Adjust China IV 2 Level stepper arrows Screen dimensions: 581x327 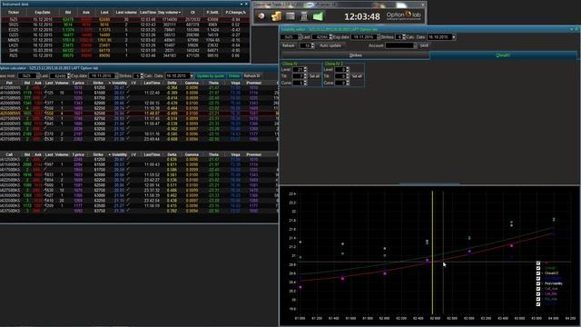(348, 69)
